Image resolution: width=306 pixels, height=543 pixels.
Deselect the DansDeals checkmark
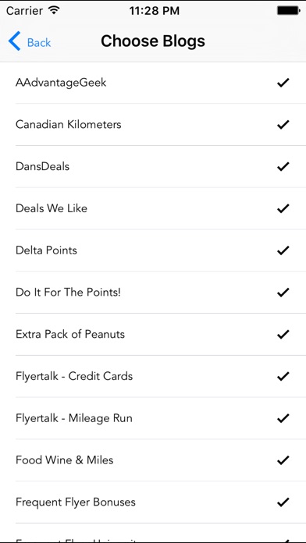click(283, 166)
